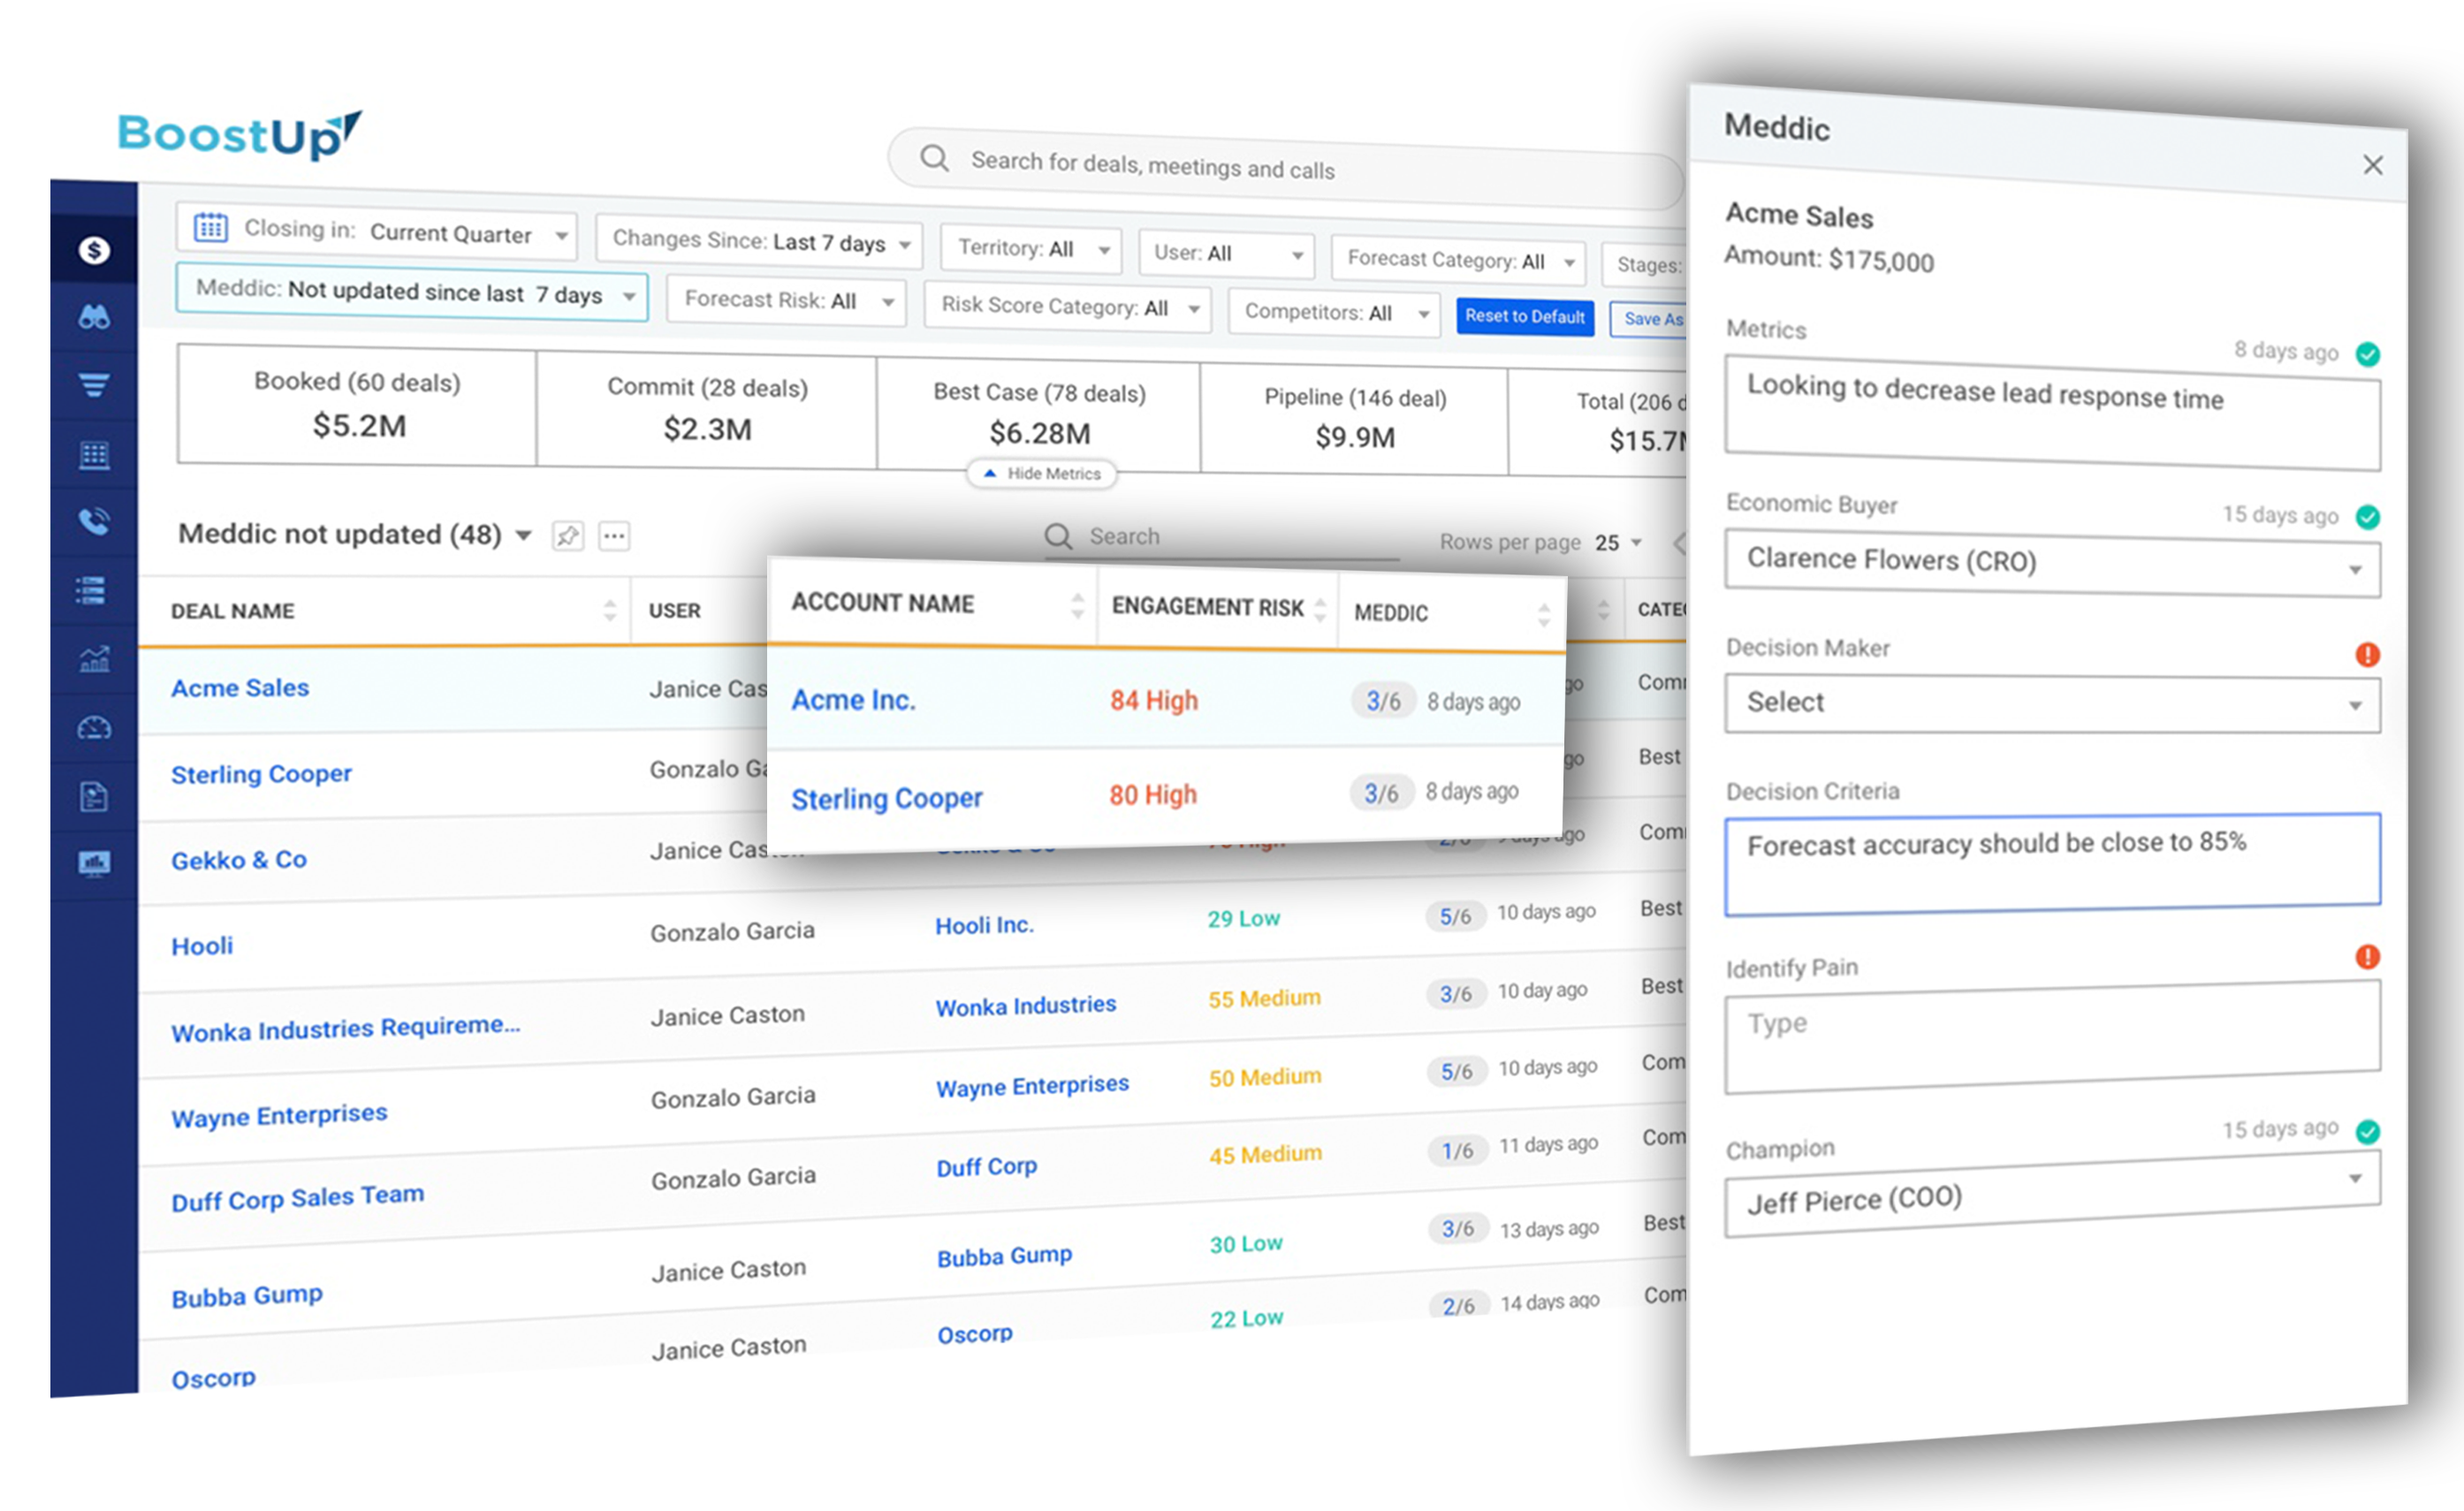Open Economic Buyer Clarence Flowers dropdown
This screenshot has height=1511, width=2464.
click(2052, 564)
